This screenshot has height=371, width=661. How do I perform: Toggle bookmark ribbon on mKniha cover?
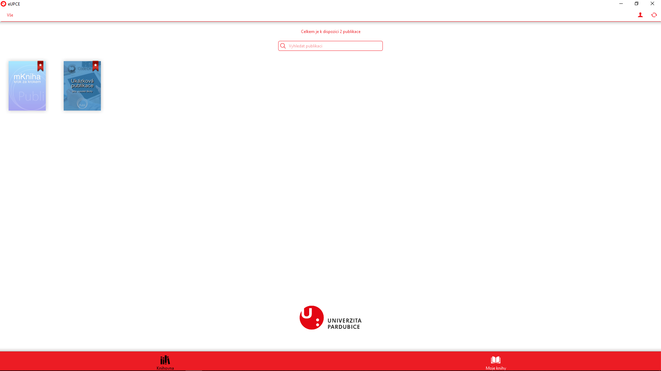point(40,66)
